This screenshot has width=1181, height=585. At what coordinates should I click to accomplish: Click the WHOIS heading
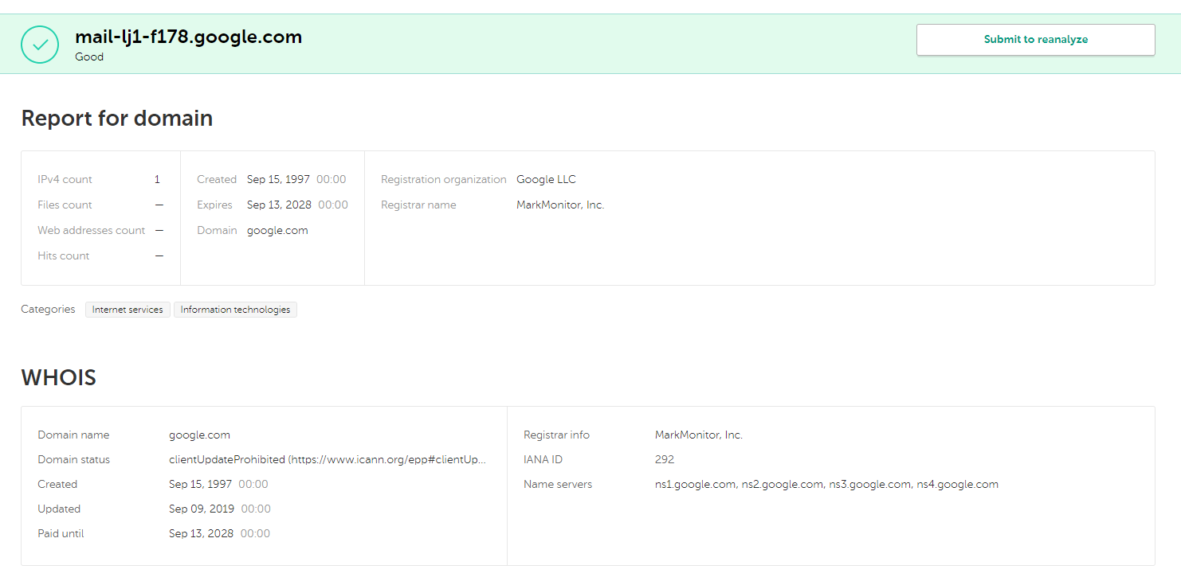[x=59, y=377]
